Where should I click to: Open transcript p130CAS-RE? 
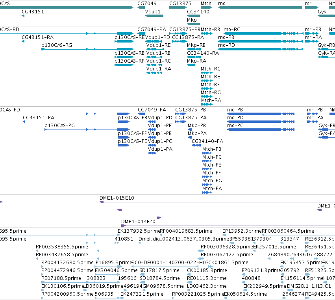(x=124, y=41)
